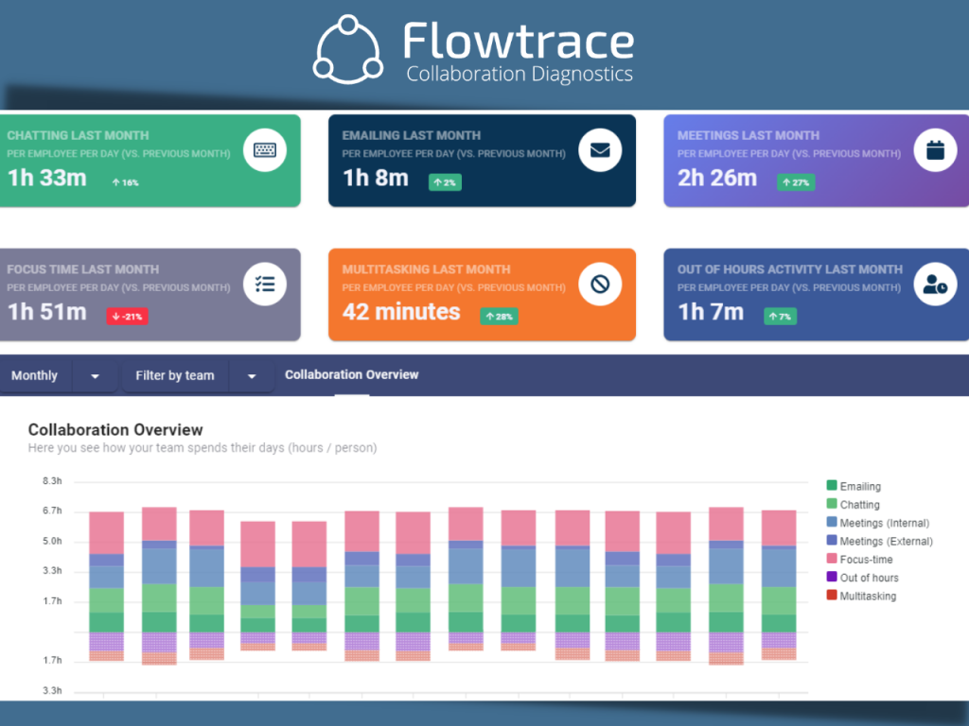Image resolution: width=969 pixels, height=726 pixels.
Task: Click the blocked-circle icon on Multitasking card
Action: tap(600, 285)
